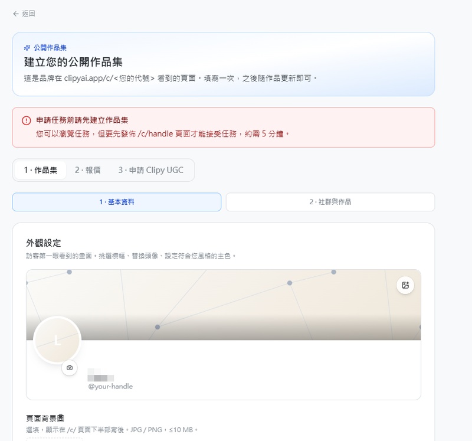472x441 pixels.
Task: Switch to 2 · 社群與作品 sub-tab
Action: pyautogui.click(x=330, y=202)
